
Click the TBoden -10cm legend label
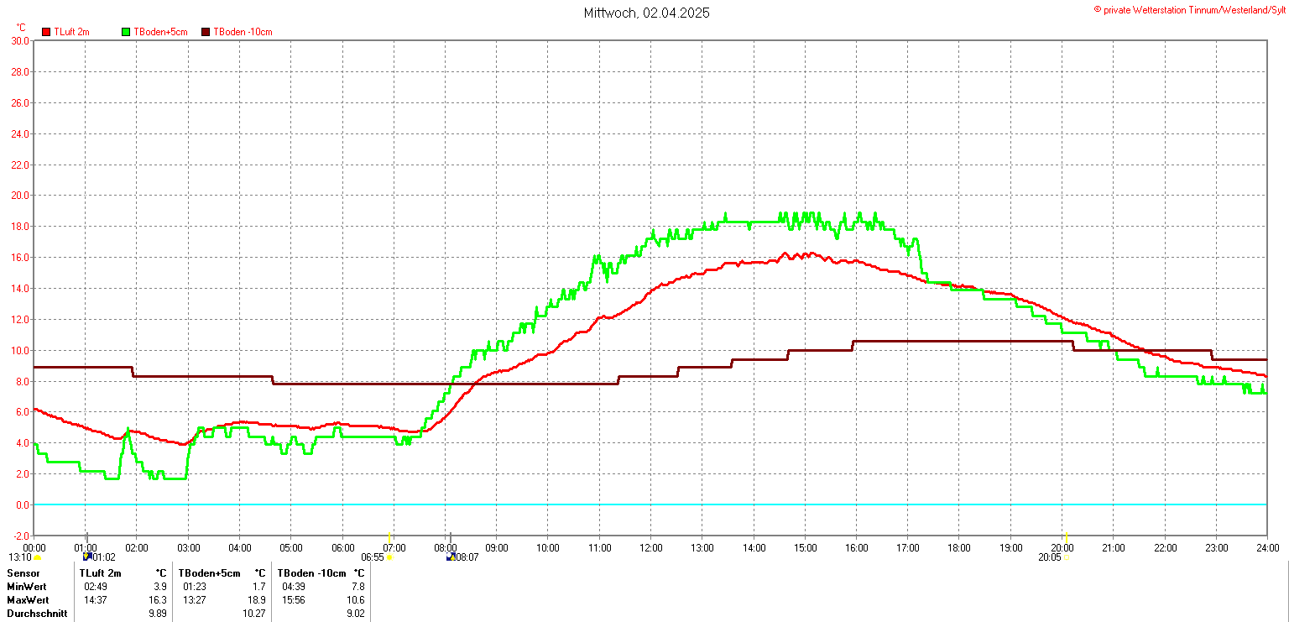coord(243,32)
